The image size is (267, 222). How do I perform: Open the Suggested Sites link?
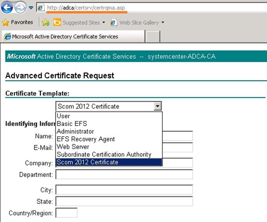[x=81, y=23]
